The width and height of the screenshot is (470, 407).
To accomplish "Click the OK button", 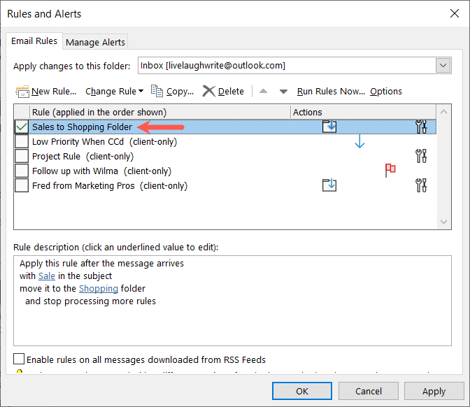I will point(302,391).
